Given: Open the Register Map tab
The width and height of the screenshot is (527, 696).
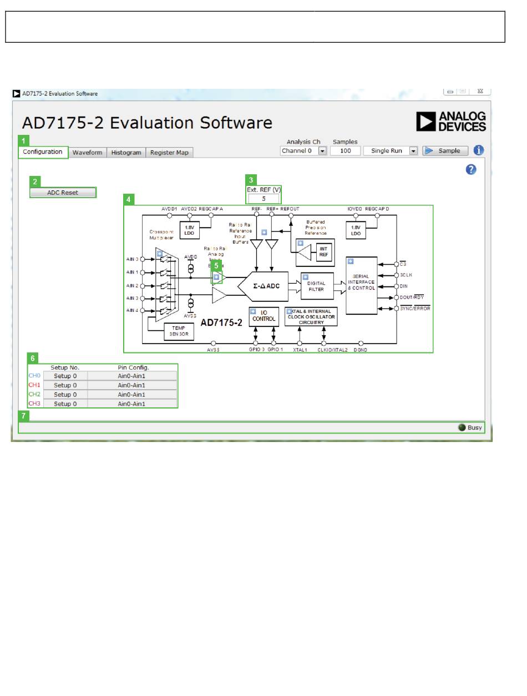Looking at the screenshot, I should [x=170, y=153].
